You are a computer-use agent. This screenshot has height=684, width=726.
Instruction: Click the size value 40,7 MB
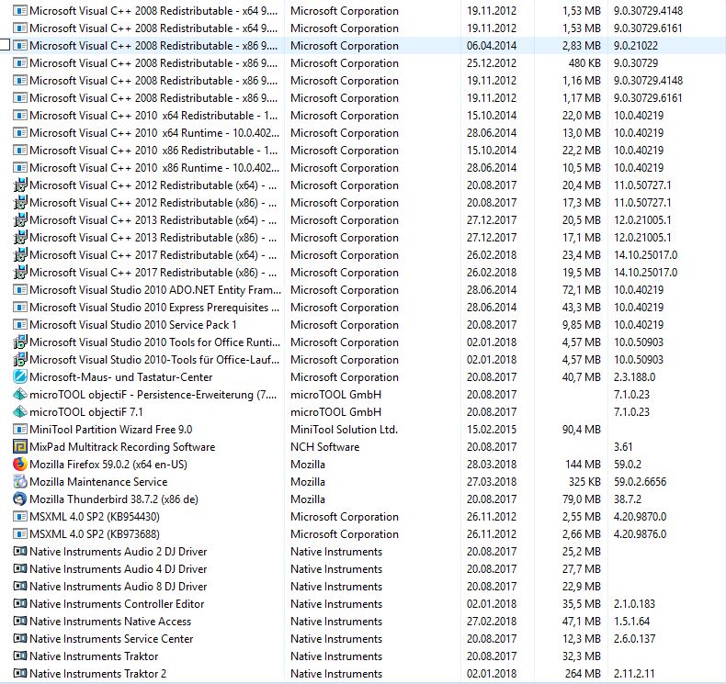582,377
